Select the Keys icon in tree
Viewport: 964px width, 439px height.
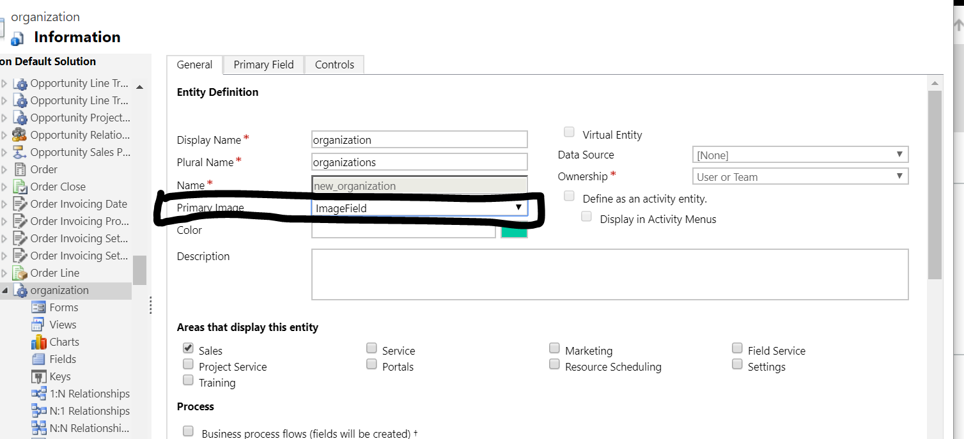click(38, 376)
